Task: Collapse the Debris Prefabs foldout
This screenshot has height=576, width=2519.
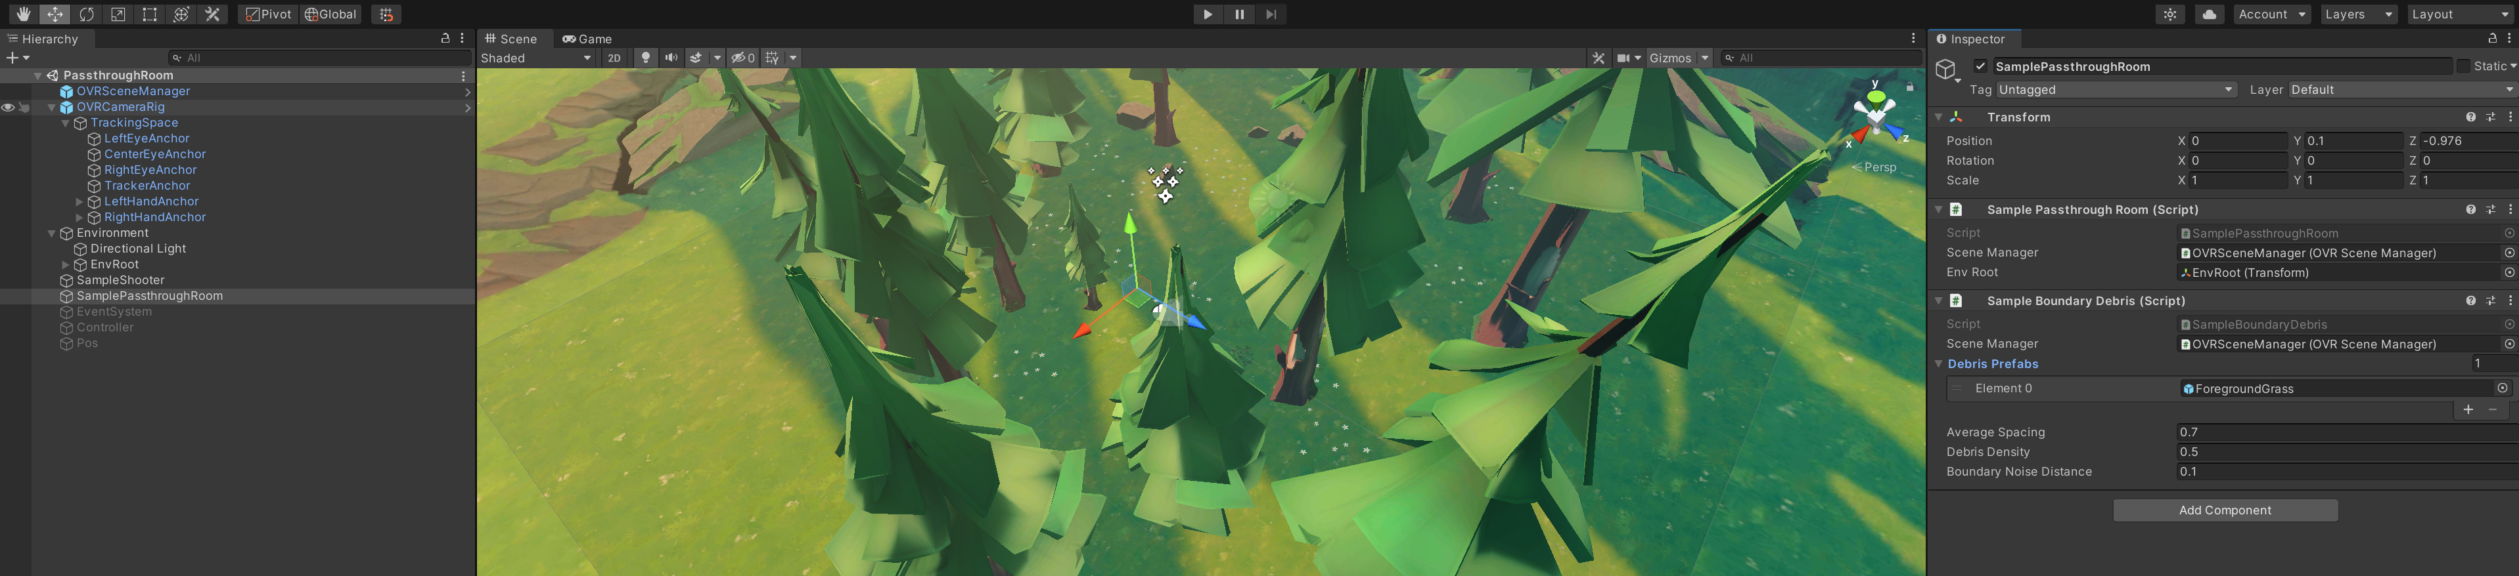Action: (x=1938, y=364)
